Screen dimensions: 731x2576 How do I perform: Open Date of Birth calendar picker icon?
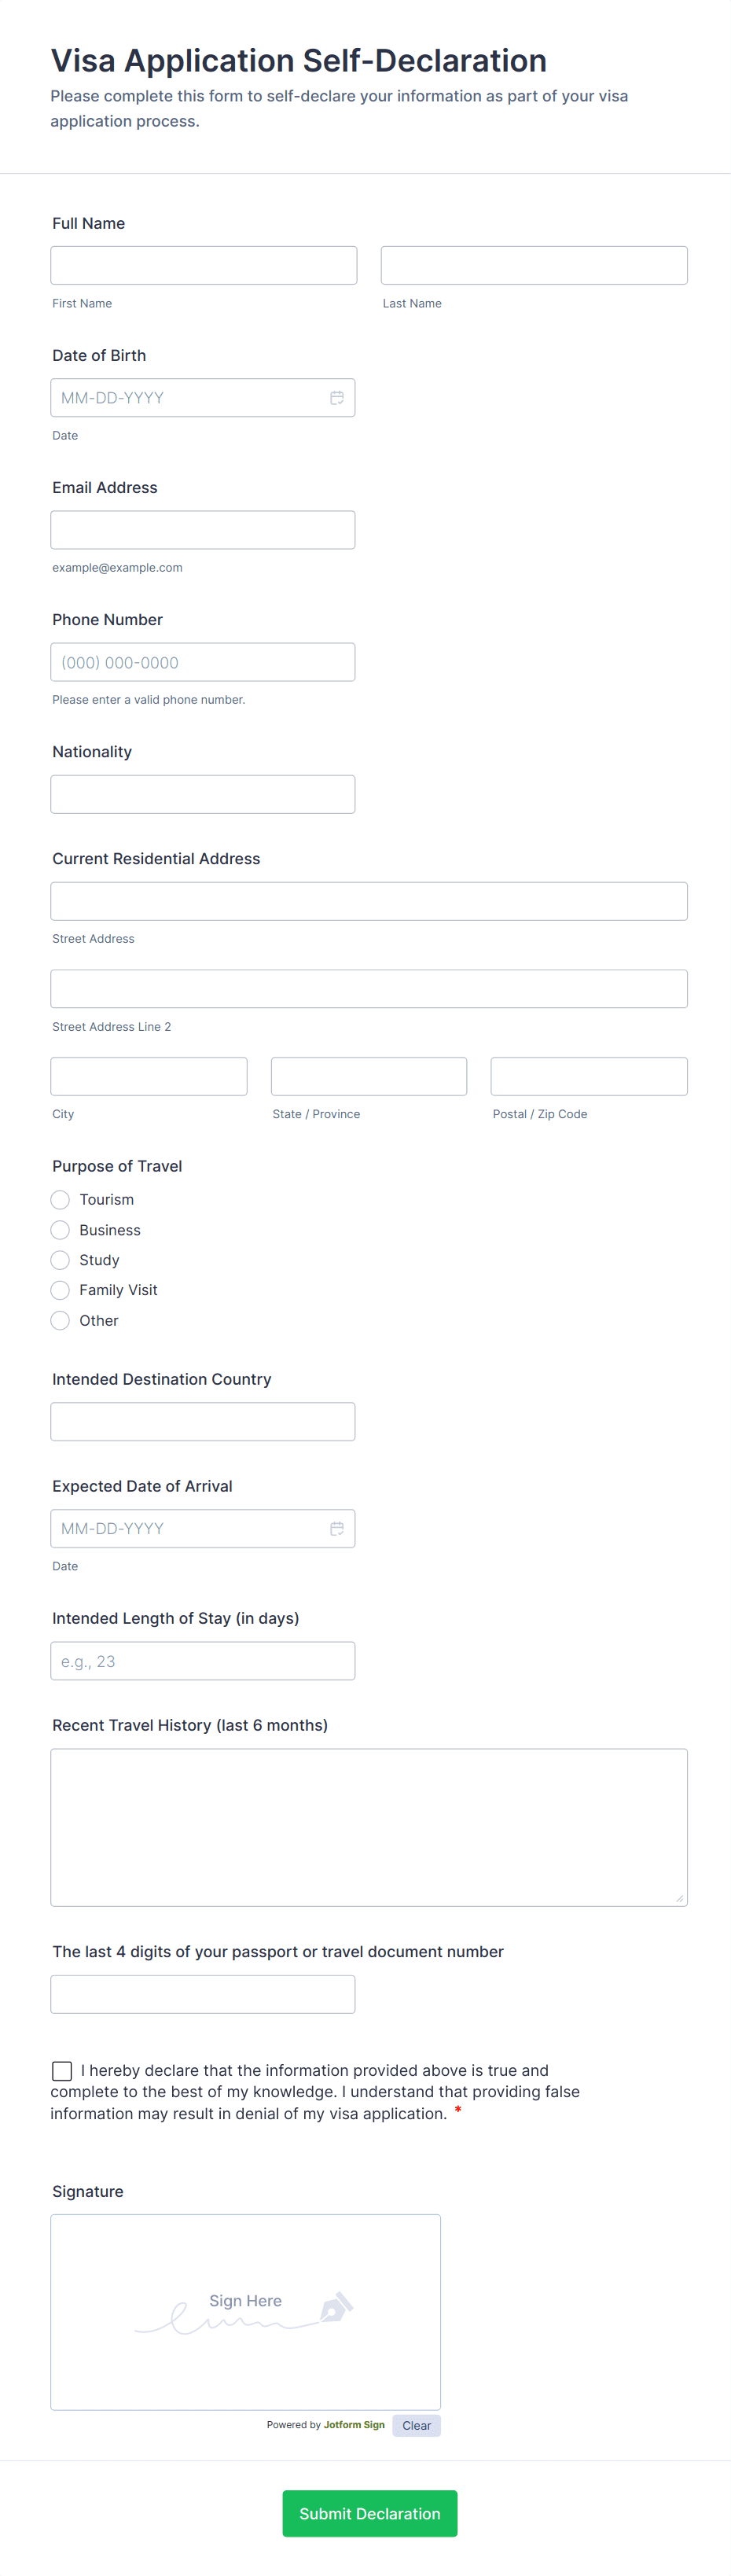tap(337, 398)
